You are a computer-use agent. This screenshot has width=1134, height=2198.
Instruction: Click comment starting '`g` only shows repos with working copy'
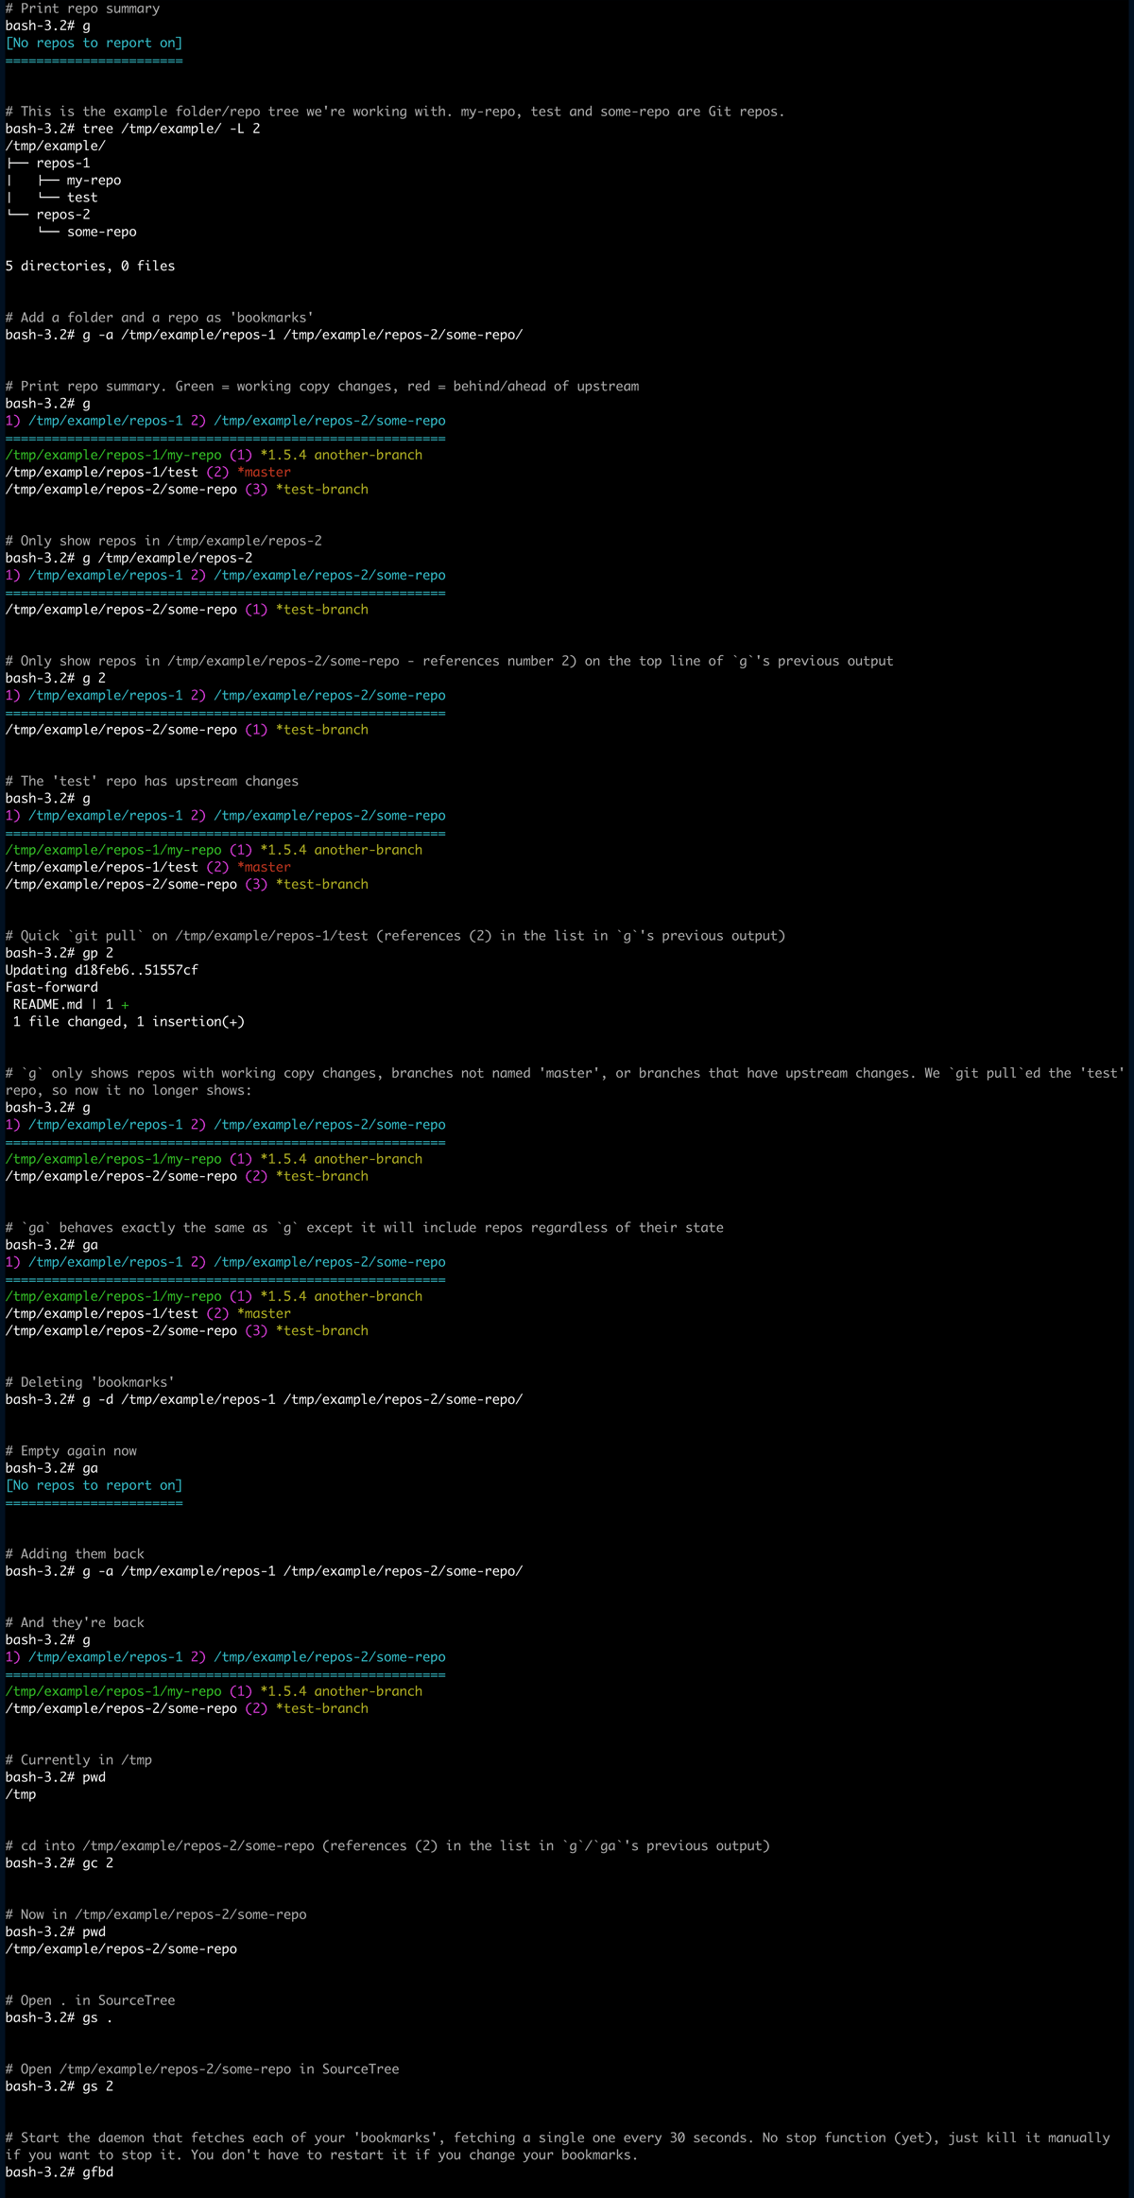[x=565, y=1082]
